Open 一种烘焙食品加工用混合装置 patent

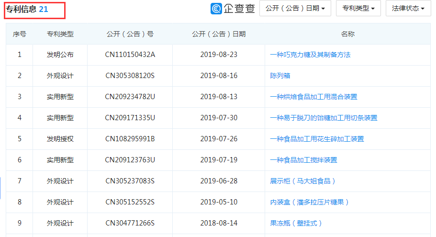pyautogui.click(x=313, y=97)
